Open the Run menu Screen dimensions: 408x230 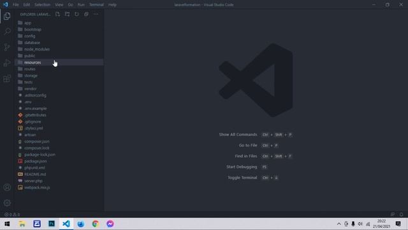pyautogui.click(x=81, y=4)
